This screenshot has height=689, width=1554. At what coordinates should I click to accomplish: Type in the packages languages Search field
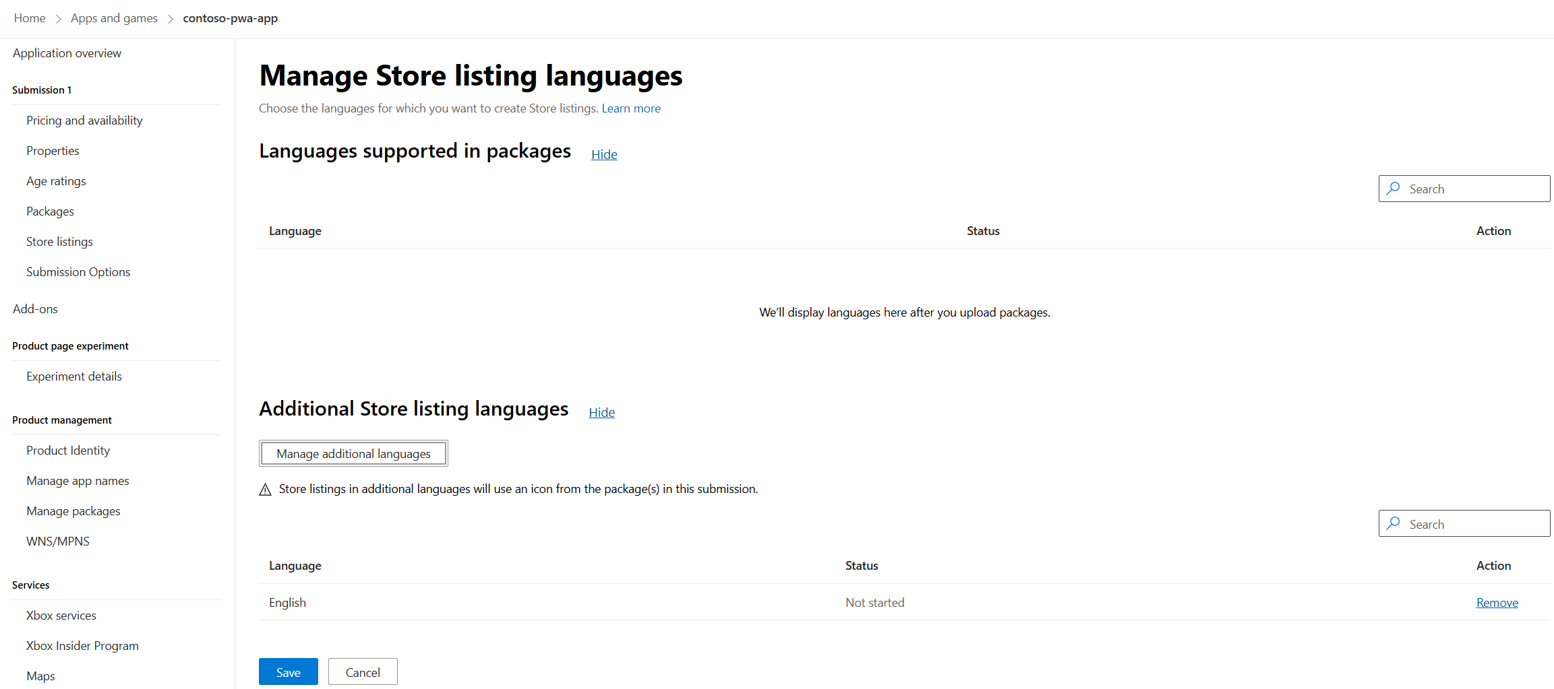pos(1473,189)
